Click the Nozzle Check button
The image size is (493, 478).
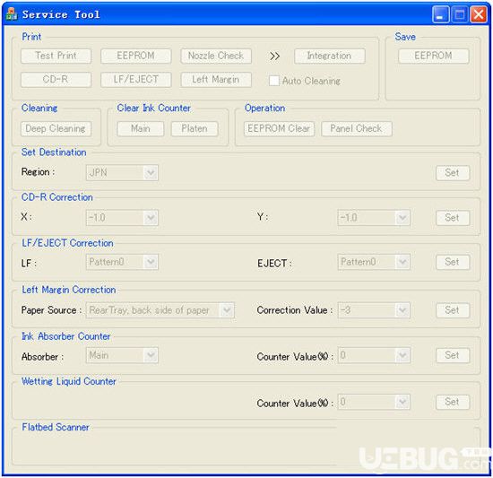pyautogui.click(x=216, y=56)
